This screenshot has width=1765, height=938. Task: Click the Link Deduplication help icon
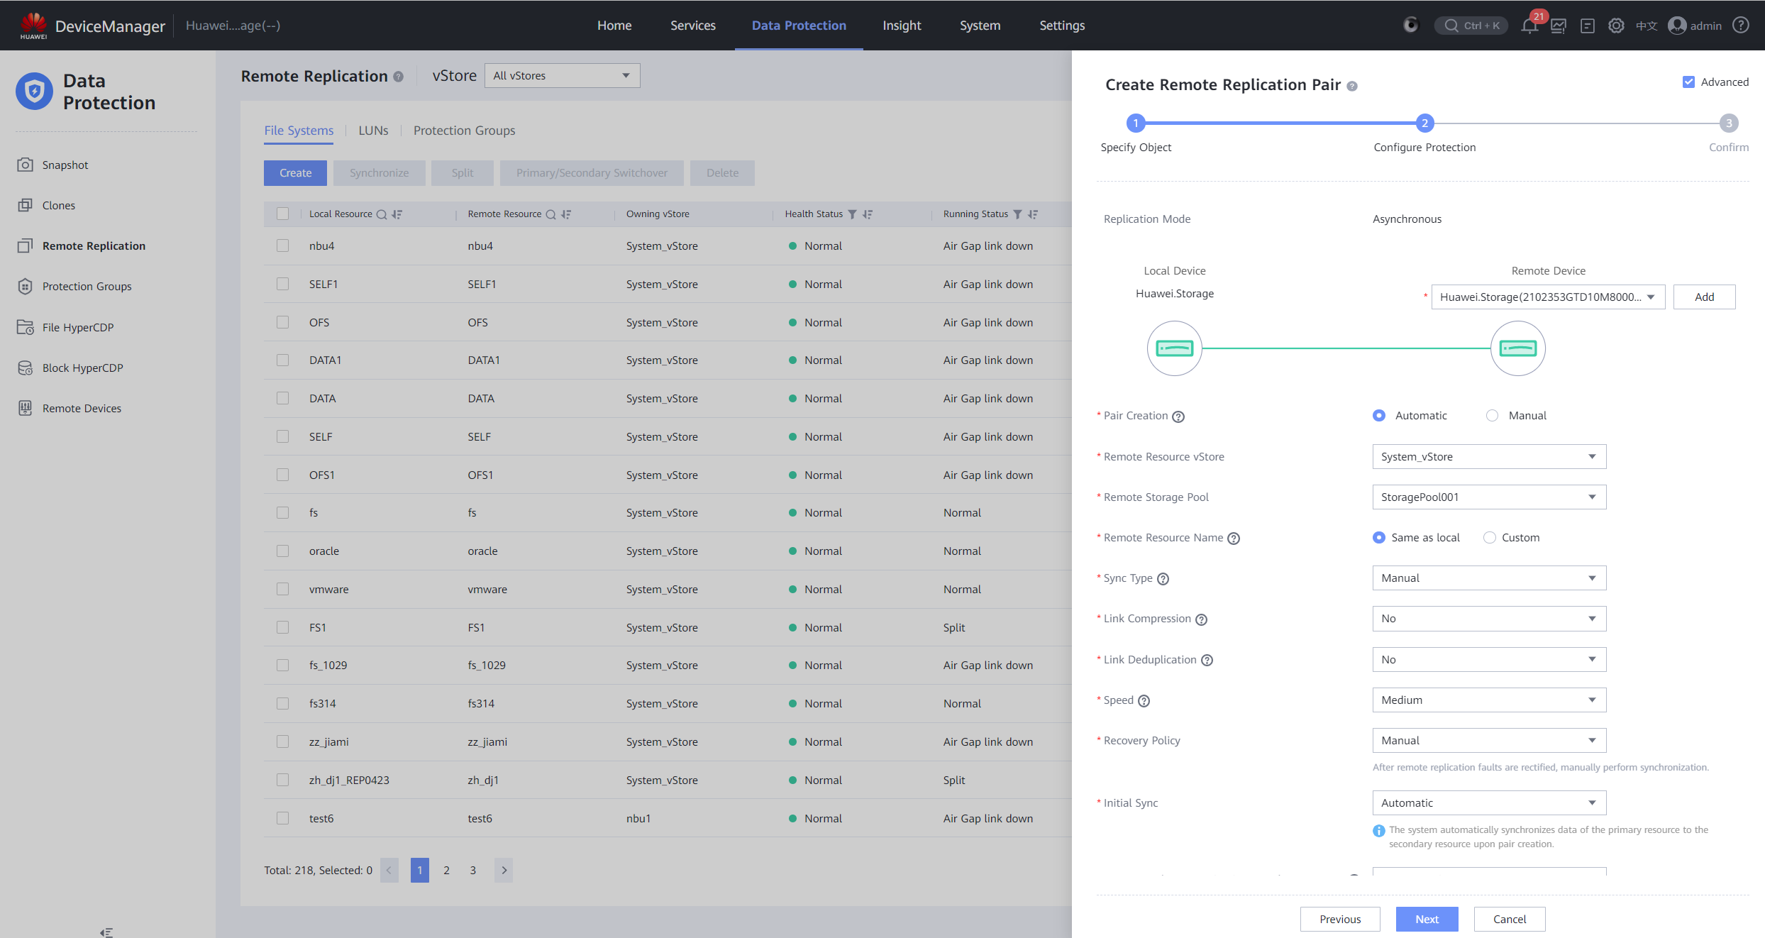click(1207, 661)
